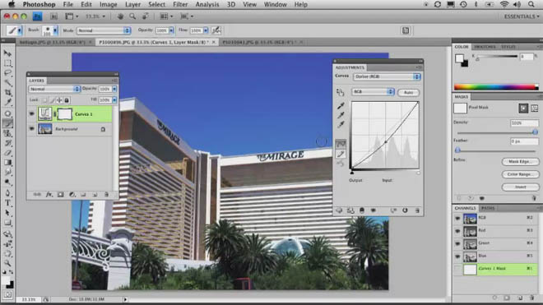This screenshot has width=543, height=305.
Task: Select the Type tool
Action: [7, 203]
